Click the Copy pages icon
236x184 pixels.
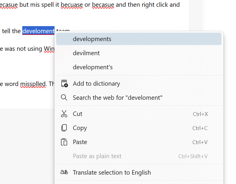coord(64,128)
